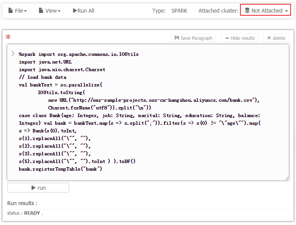The image size is (296, 225).
Task: Click the delete paragraph button
Action: click(276, 38)
